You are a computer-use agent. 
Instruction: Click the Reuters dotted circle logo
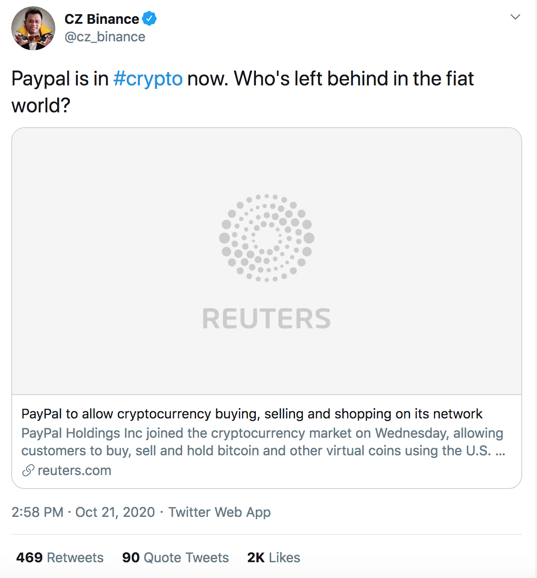click(266, 238)
